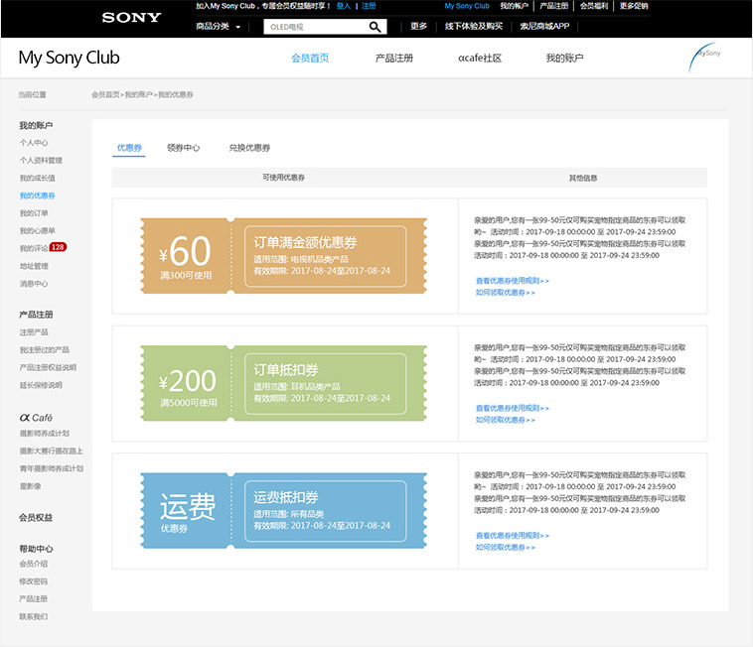
Task: Open 如何领取优惠券 for ¥200 coupon
Action: point(506,420)
